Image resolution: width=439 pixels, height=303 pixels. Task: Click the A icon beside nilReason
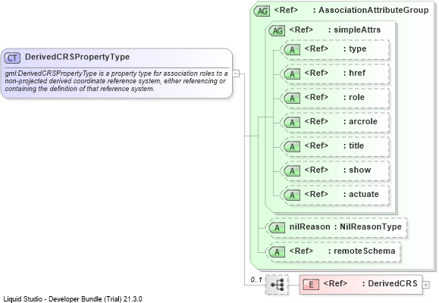coord(277,228)
